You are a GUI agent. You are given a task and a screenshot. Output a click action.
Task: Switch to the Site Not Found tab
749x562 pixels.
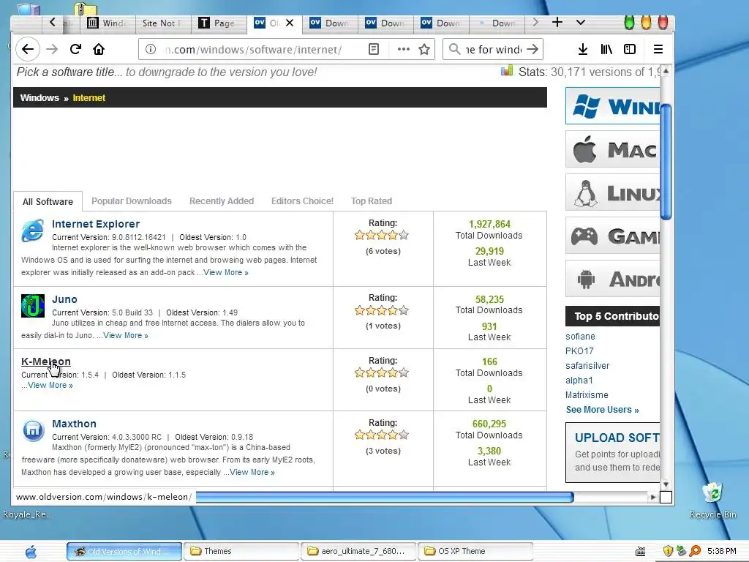[163, 23]
